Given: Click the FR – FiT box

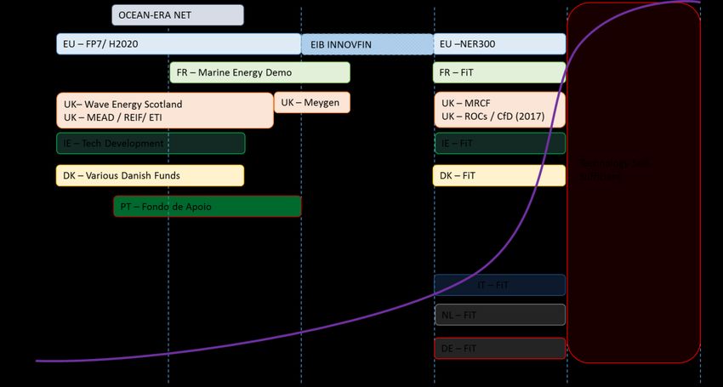Looking at the screenshot, I should (499, 72).
